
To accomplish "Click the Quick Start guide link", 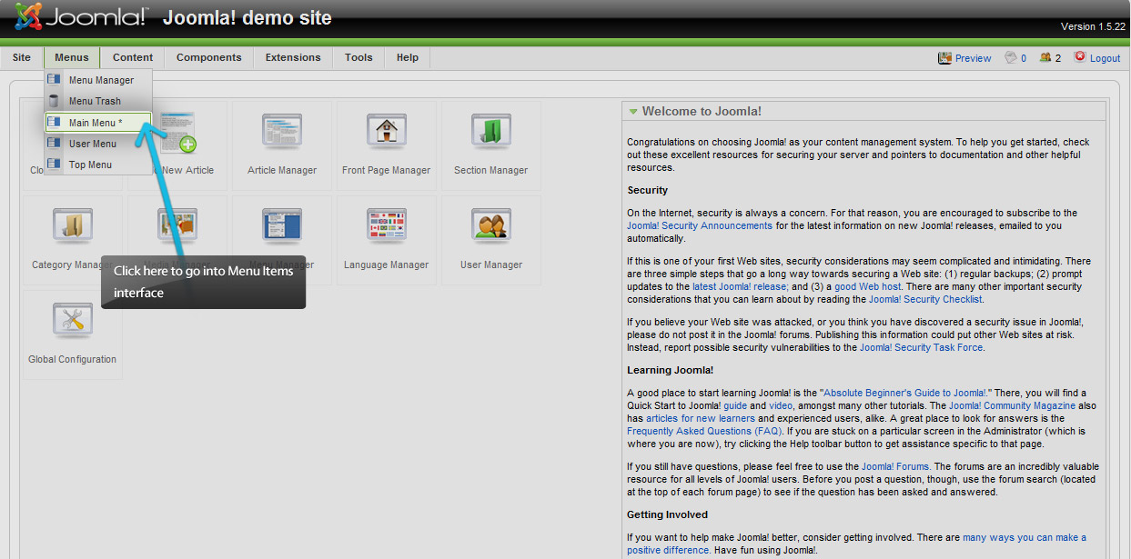I will click(735, 405).
